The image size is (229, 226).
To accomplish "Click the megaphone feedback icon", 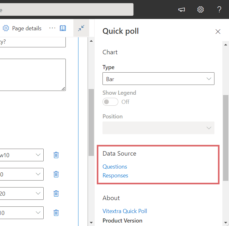I will pos(182,9).
